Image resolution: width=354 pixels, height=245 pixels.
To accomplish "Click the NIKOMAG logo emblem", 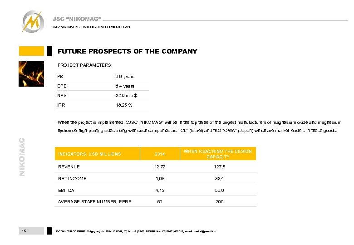I will pyautogui.click(x=33, y=21).
